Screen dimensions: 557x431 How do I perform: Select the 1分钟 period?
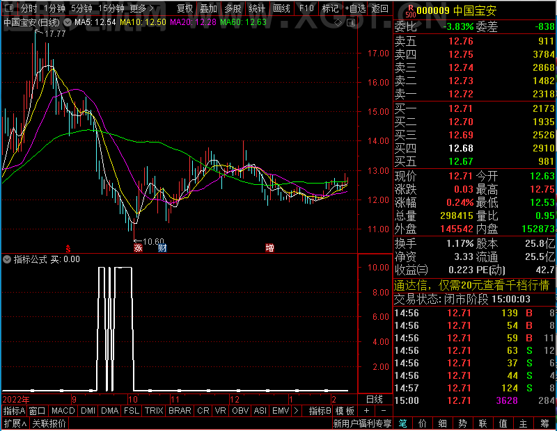54,8
